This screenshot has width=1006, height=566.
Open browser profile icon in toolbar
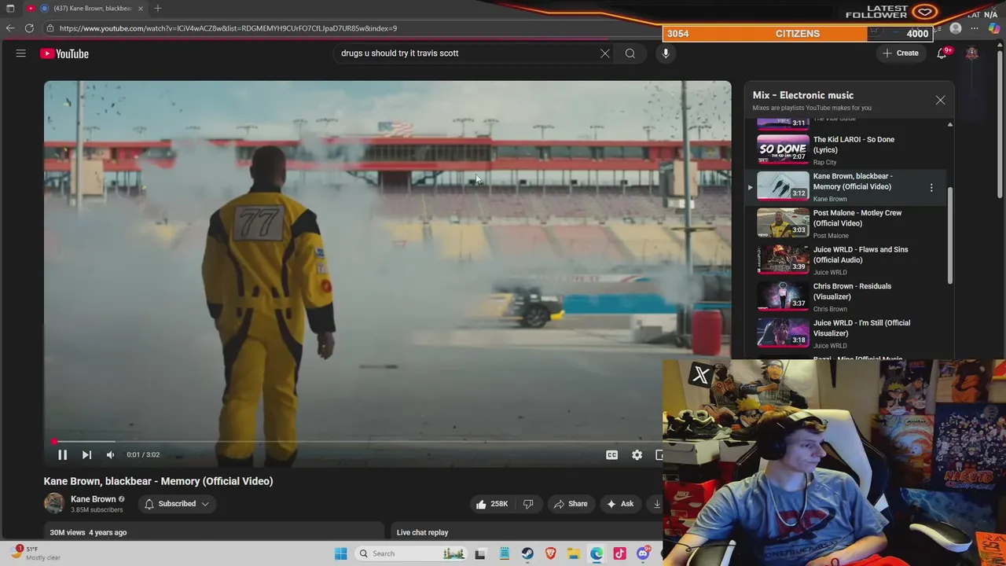(956, 28)
